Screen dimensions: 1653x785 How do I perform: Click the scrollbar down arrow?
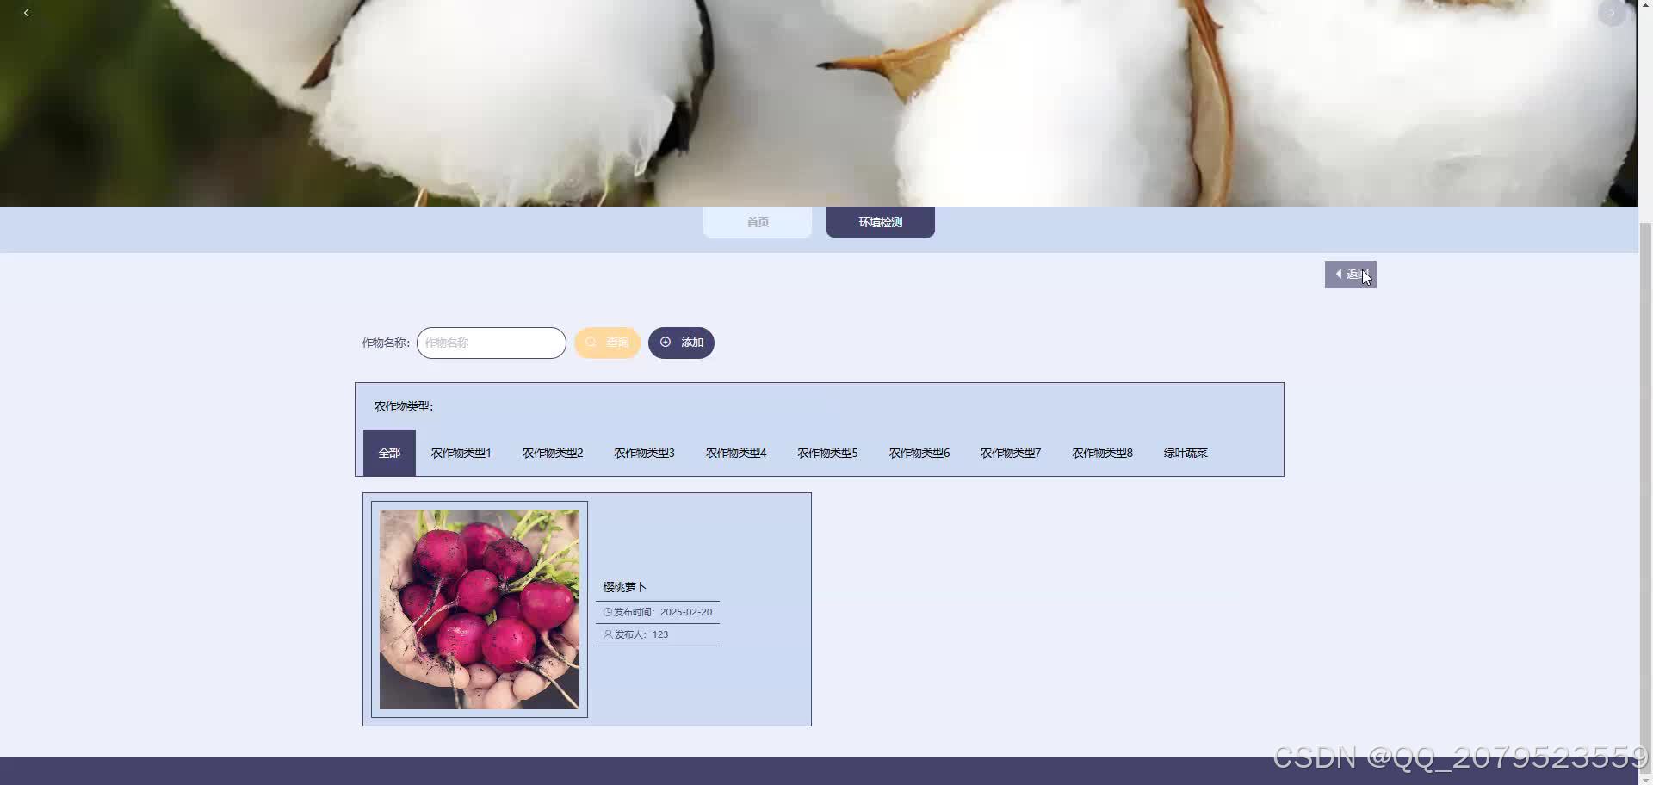(1645, 779)
